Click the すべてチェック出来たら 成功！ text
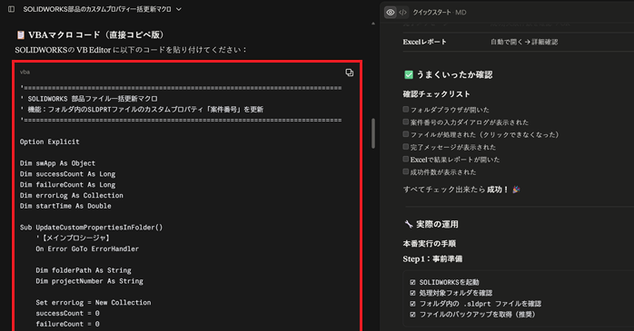Image resolution: width=634 pixels, height=331 pixels. tap(456, 190)
